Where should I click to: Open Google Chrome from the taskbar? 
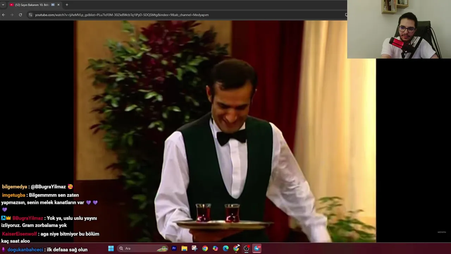[x=205, y=248]
